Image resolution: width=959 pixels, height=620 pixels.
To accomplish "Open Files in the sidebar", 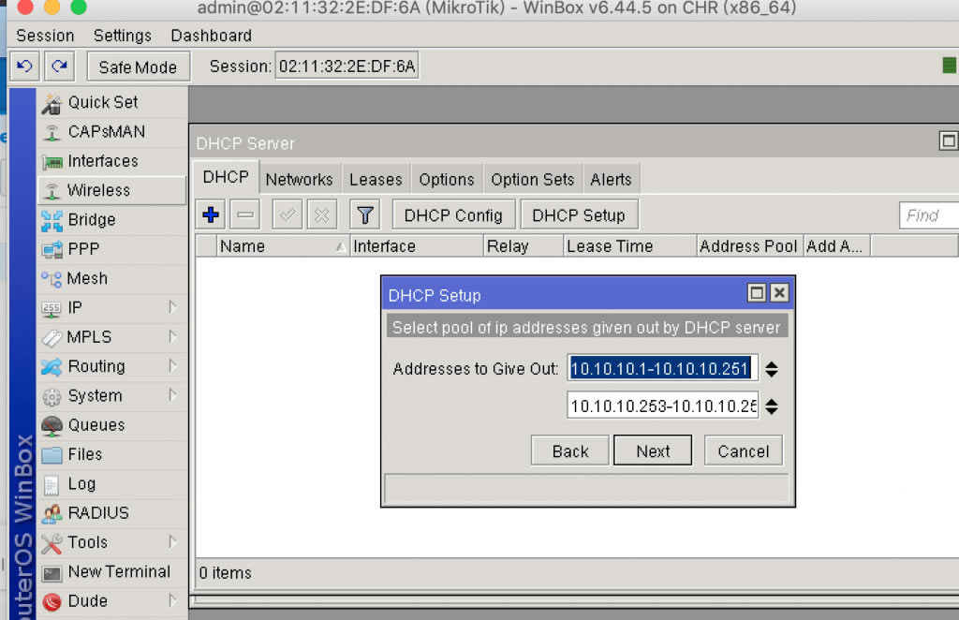I will tap(112, 455).
